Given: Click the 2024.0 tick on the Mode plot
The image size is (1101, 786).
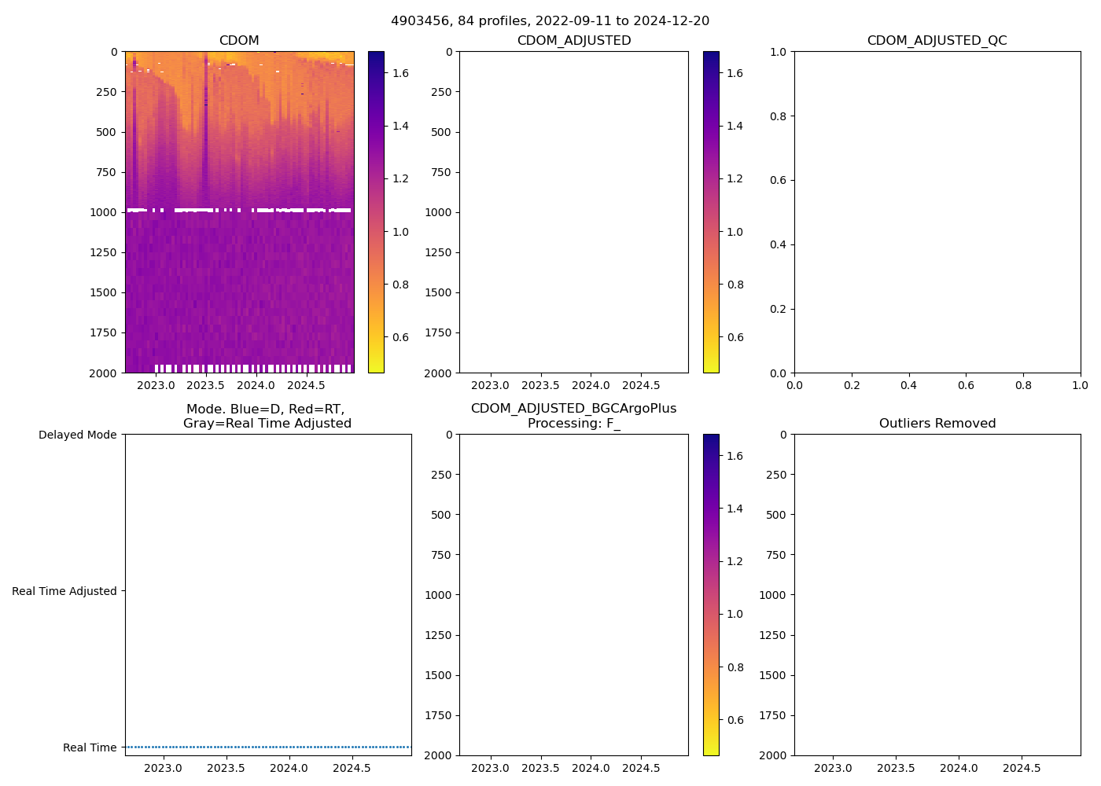Looking at the screenshot, I should 289,768.
